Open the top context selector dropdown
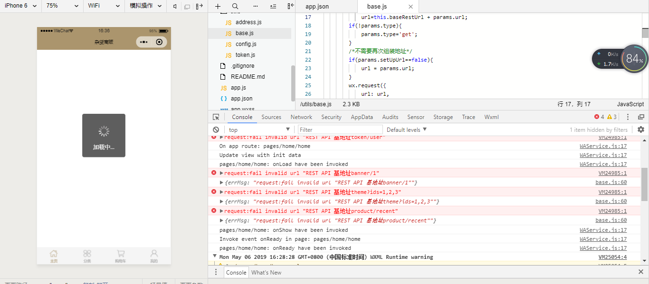This screenshot has width=649, height=284. tap(259, 129)
